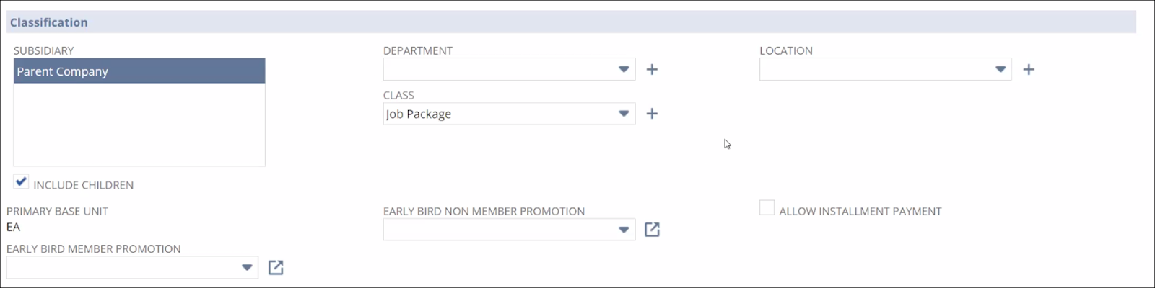Image resolution: width=1155 pixels, height=288 pixels.
Task: Click the plus icon beside Location
Action: coord(1029,70)
